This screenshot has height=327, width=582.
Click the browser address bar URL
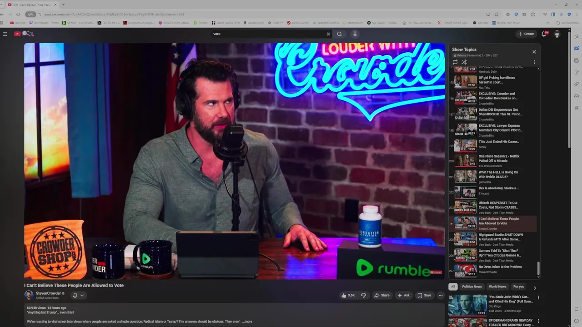[114, 14]
